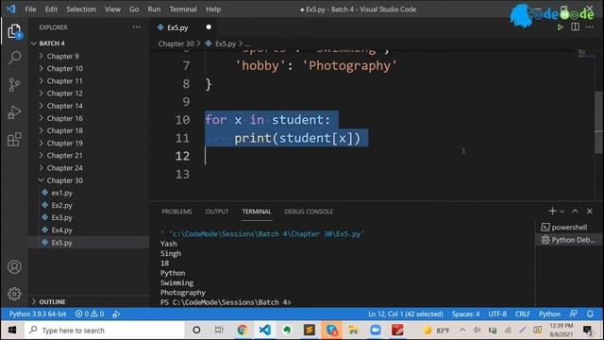The image size is (604, 340).
Task: Click the debug launch icon in status bar
Action: (116, 314)
